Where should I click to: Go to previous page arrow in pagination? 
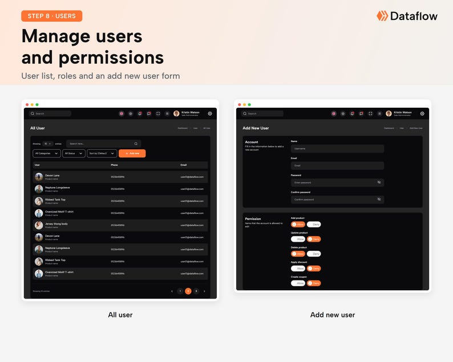tap(172, 291)
